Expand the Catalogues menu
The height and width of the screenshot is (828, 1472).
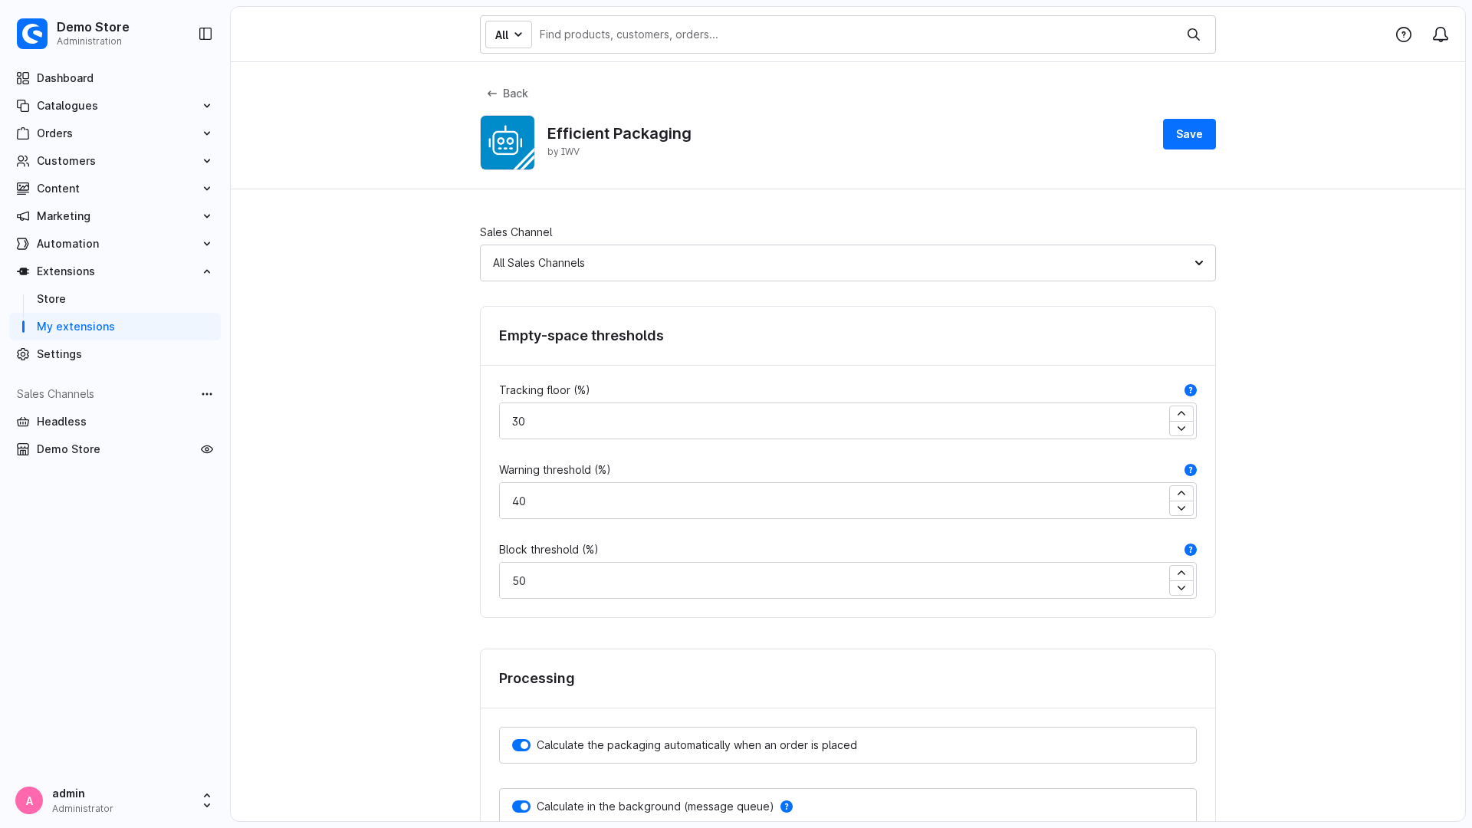pos(115,106)
